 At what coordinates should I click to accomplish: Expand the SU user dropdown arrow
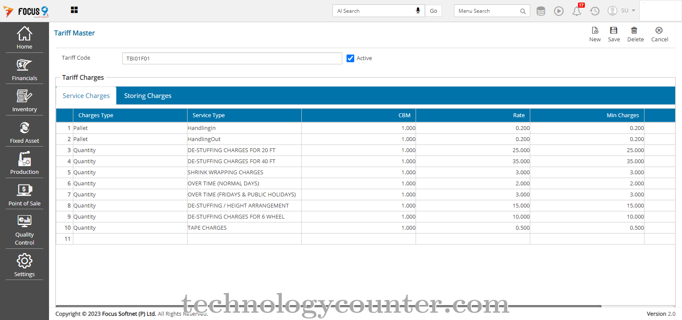[x=633, y=11]
